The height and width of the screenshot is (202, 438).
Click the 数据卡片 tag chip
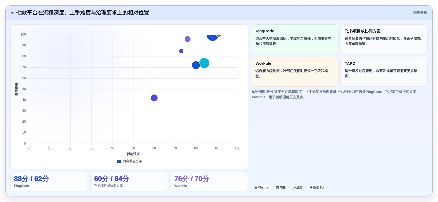pos(317,187)
